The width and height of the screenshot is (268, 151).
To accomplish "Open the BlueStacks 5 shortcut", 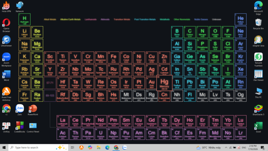I will click(x=258, y=110).
